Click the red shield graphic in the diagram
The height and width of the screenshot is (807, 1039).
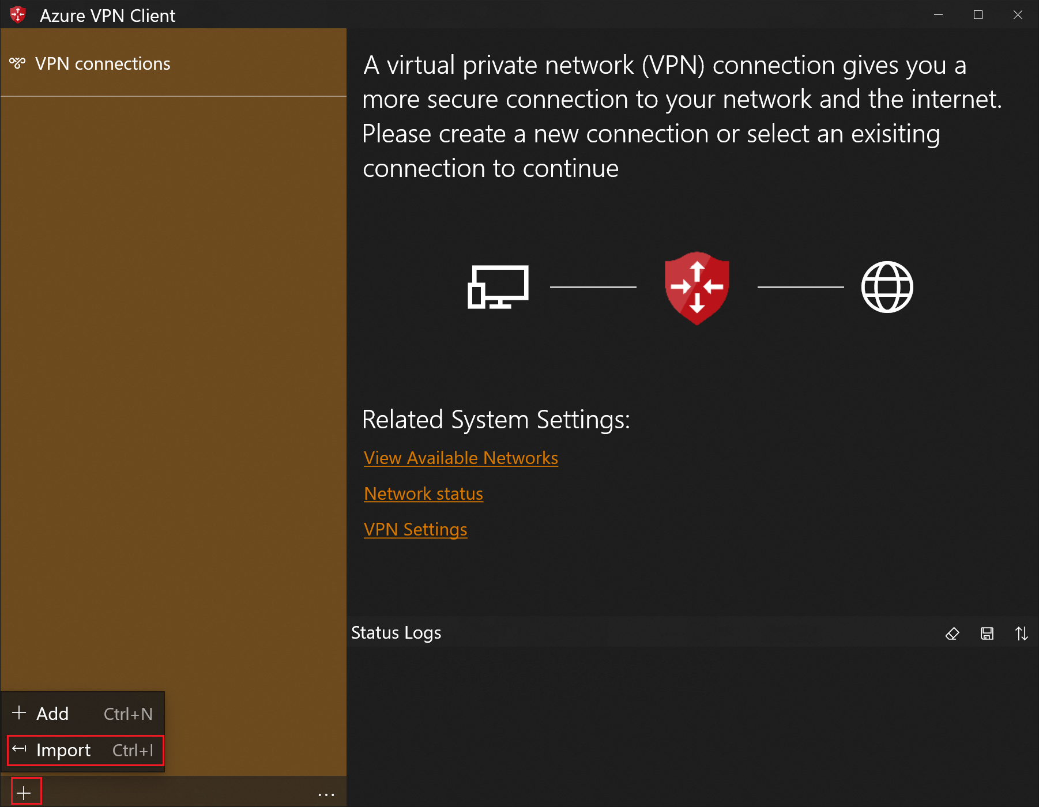coord(697,287)
